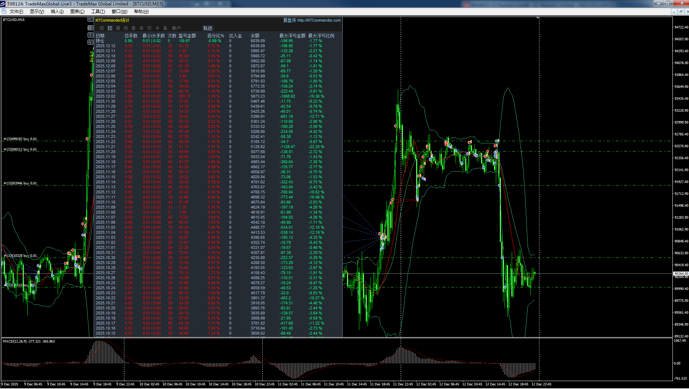This screenshot has width=689, height=389.
Task: Open the 窗口(W) menu
Action: pos(119,12)
